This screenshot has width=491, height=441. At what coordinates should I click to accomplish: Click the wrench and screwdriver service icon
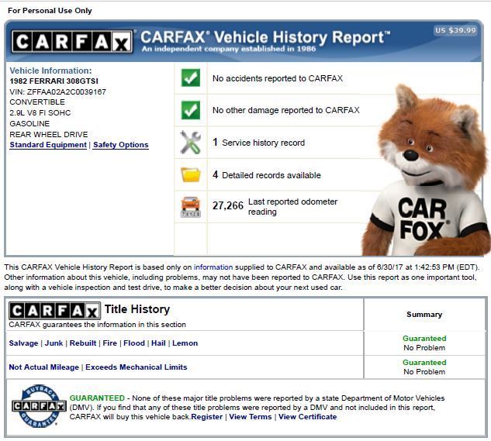point(190,143)
